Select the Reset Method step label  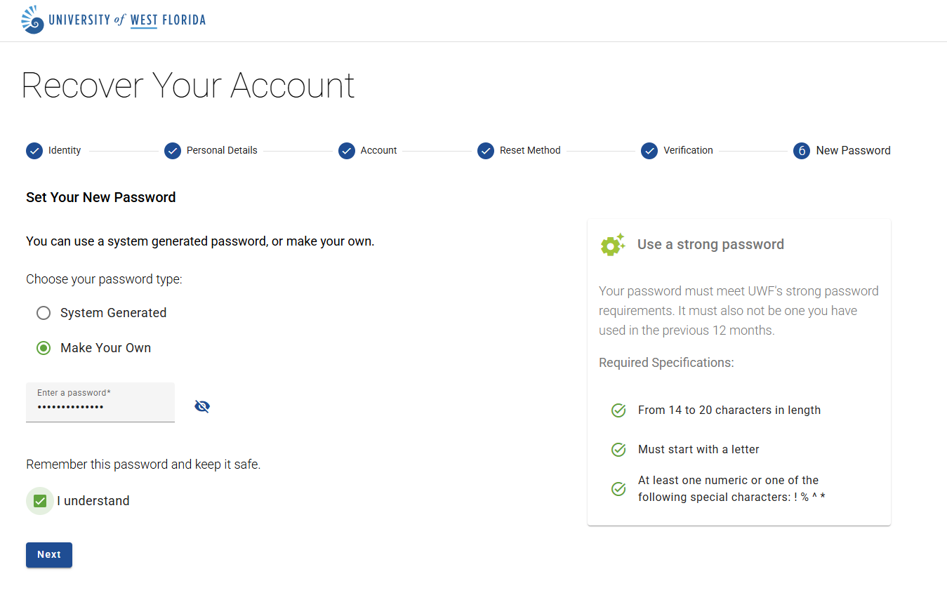tap(530, 150)
